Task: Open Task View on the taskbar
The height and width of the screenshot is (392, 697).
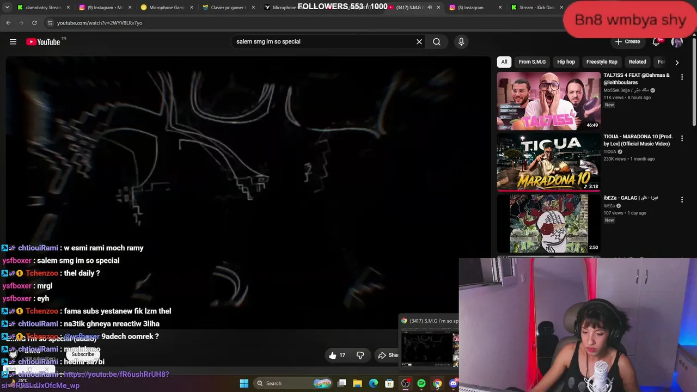Action: tap(342, 383)
